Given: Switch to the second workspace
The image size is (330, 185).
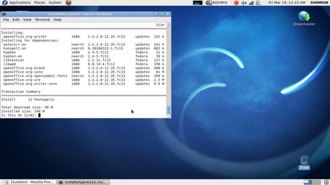Looking at the screenshot, I should point(317,182).
